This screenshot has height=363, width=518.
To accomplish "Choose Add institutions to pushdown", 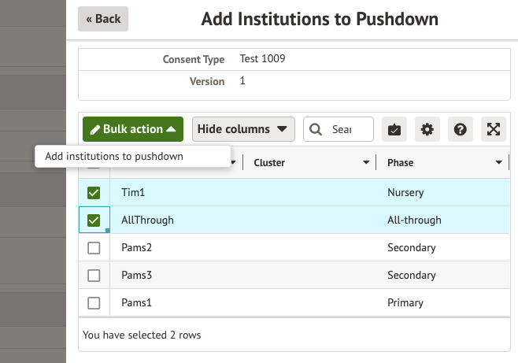I will (114, 156).
